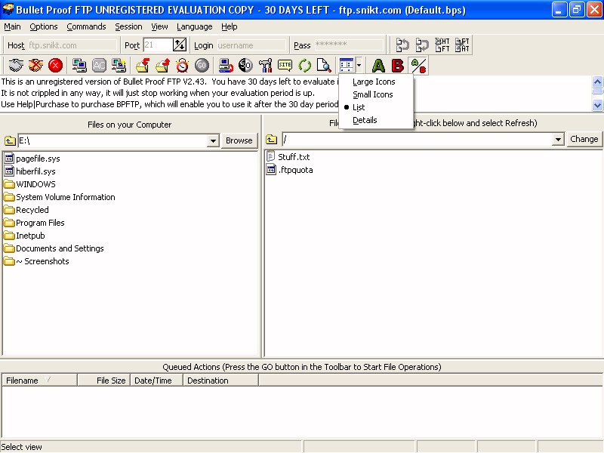Screen dimensions: 604x453
Task: Click the grey GO button icon
Action: 202,65
